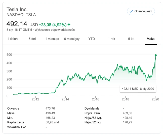Switch to the 1 rok tab
The width and height of the screenshot is (163, 136).
pos(111,39)
